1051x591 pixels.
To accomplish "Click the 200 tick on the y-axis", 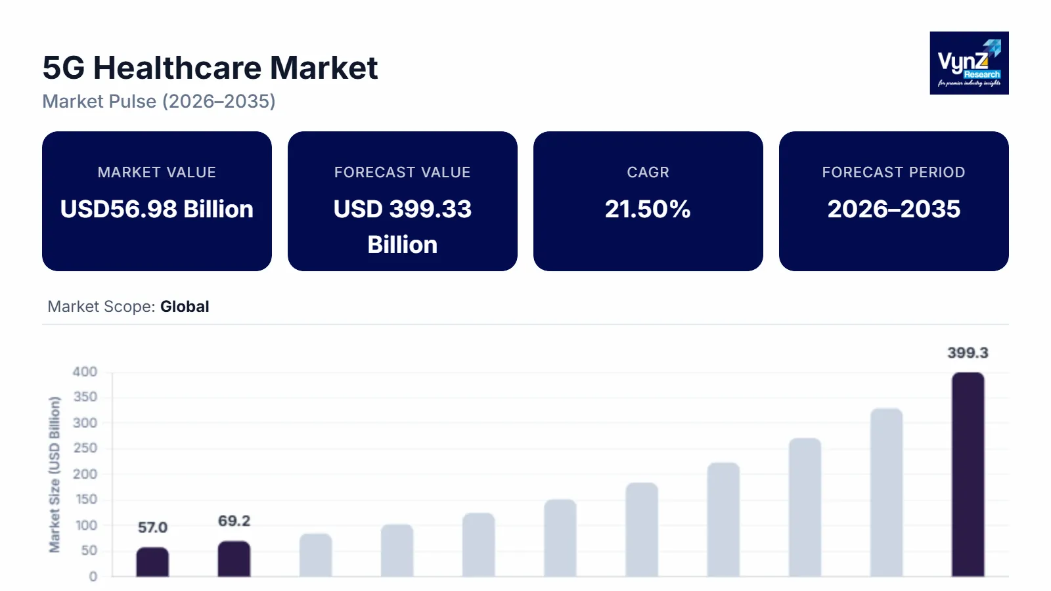I will 85,474.
